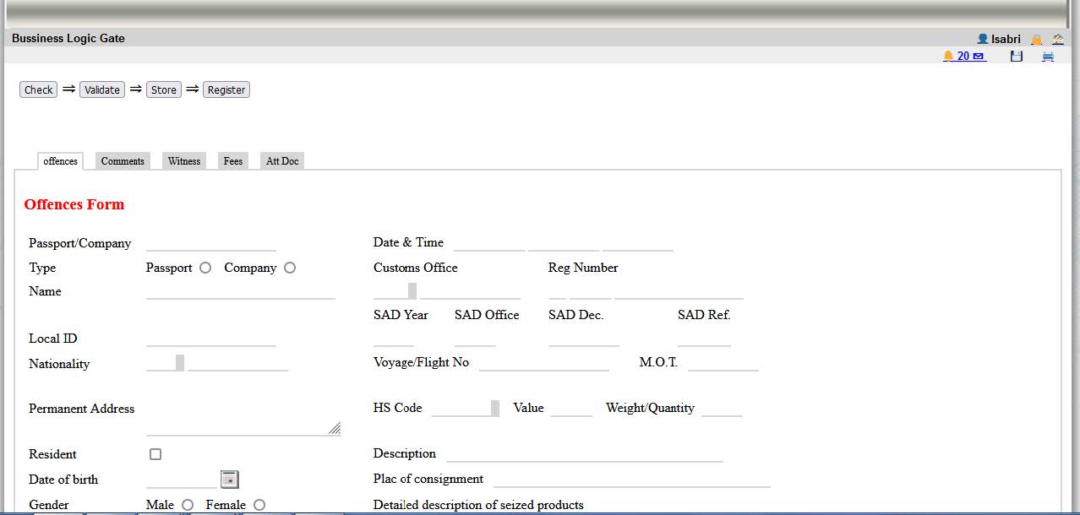1080x515 pixels.
Task: Choose the Male gender option
Action: (188, 505)
